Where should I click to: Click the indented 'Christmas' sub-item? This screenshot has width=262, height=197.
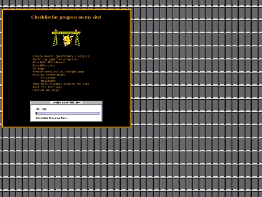tap(48, 78)
